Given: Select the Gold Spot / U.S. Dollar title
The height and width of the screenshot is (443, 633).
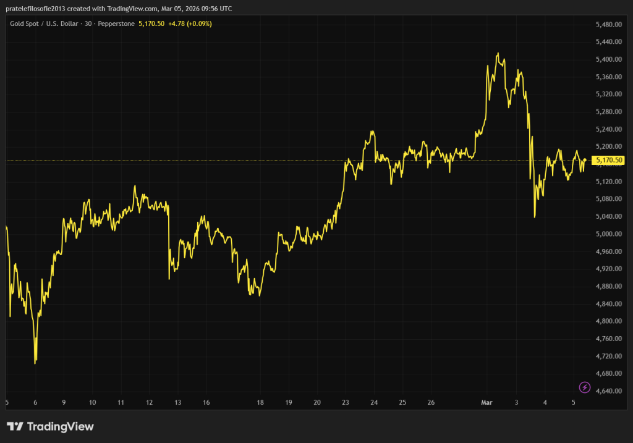Looking at the screenshot, I should click(x=45, y=23).
